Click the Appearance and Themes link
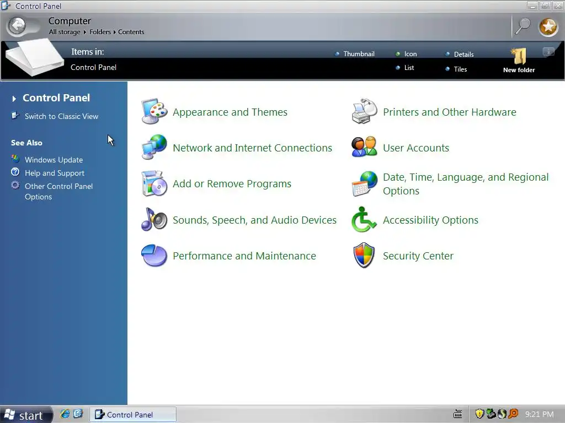Image resolution: width=565 pixels, height=423 pixels. [230, 112]
